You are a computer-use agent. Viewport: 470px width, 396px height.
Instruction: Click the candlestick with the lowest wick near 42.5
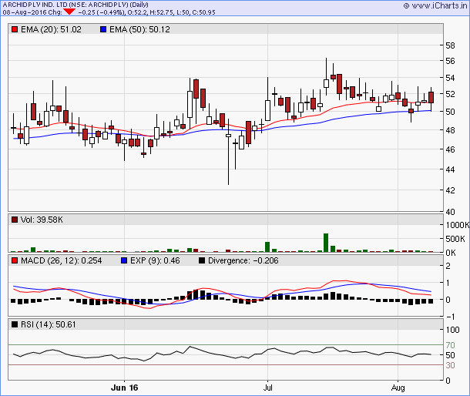click(228, 152)
